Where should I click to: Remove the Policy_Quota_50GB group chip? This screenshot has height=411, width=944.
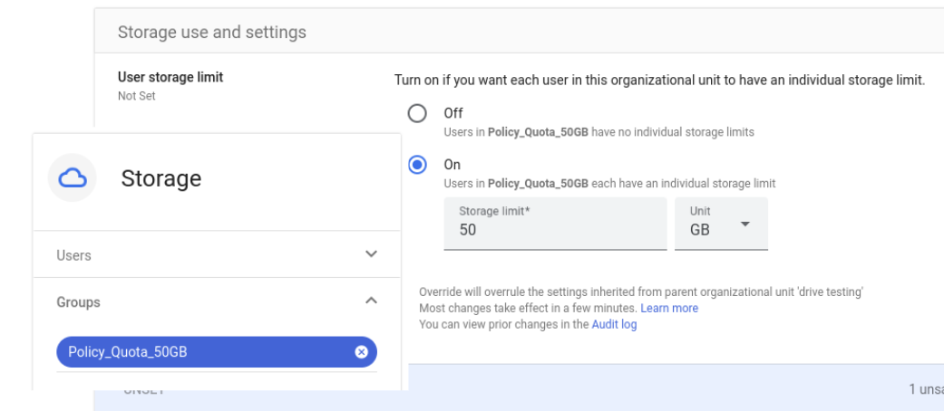pyautogui.click(x=361, y=352)
